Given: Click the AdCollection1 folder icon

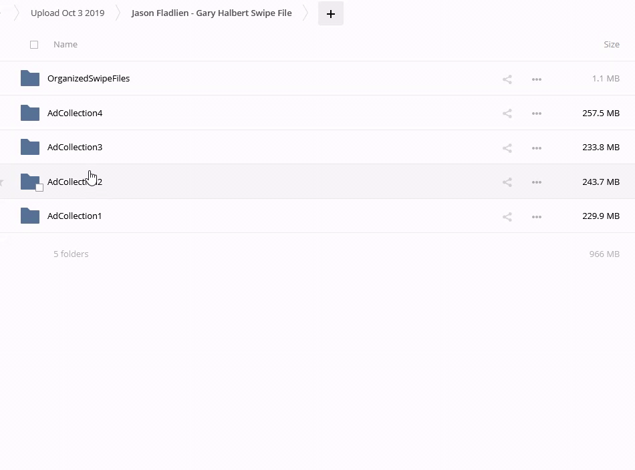Looking at the screenshot, I should [30, 216].
